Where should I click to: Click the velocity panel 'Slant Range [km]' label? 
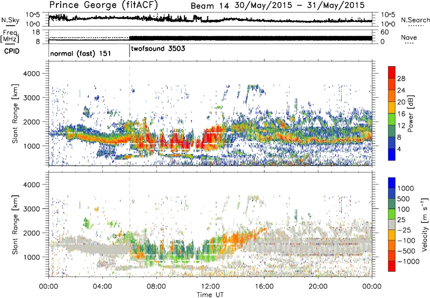[16, 224]
